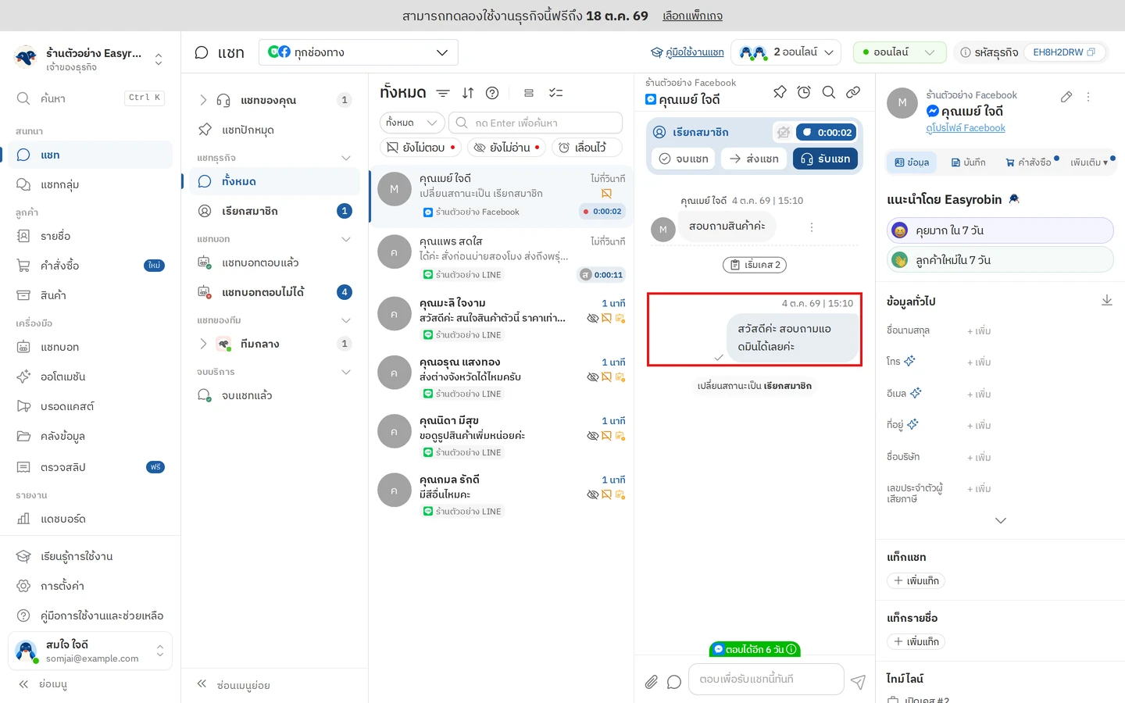The image size is (1125, 703).
Task: Change the green ออนไลน์ status dropdown
Action: click(x=899, y=52)
